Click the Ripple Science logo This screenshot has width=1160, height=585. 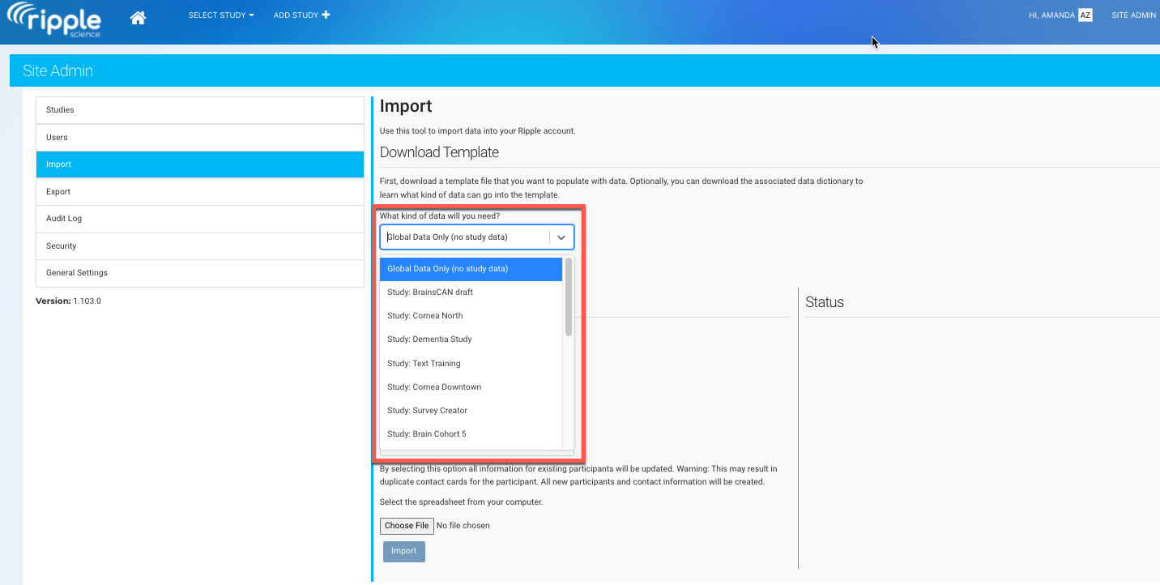[55, 21]
